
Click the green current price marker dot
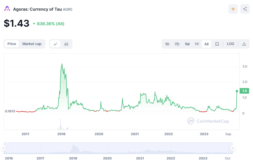[237, 91]
